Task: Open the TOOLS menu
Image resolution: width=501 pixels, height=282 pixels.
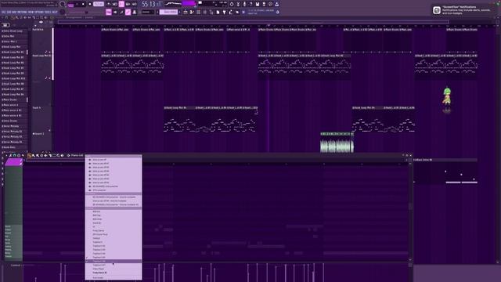Action: (48, 13)
